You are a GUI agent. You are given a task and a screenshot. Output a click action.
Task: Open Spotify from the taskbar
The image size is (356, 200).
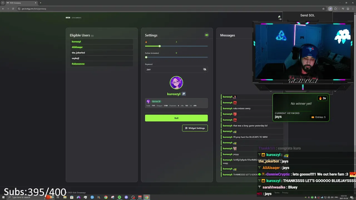[x=119, y=197]
